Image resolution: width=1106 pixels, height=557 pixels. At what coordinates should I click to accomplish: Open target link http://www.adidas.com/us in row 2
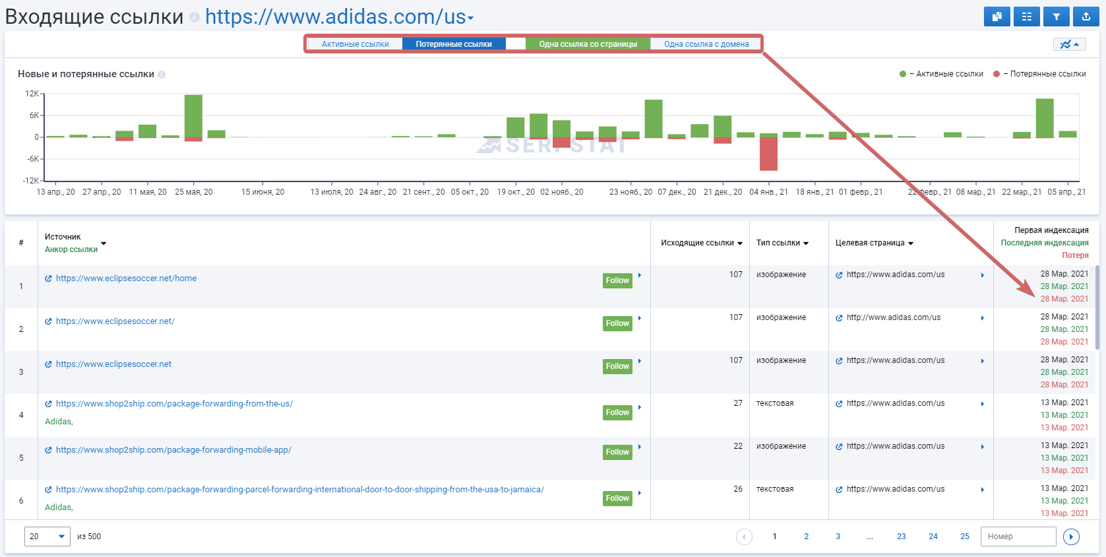[x=894, y=317]
